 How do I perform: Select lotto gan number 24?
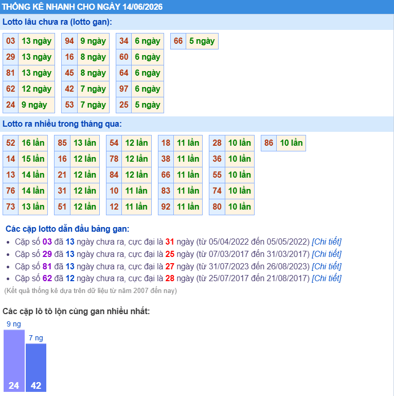(11, 105)
